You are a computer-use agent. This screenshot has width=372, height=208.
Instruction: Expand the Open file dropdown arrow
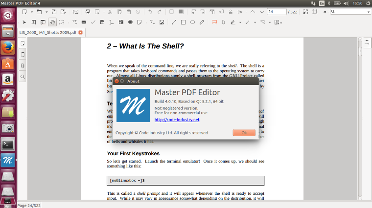pos(46,12)
